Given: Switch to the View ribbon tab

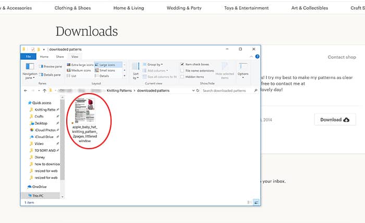Looking at the screenshot, I should [75, 57].
